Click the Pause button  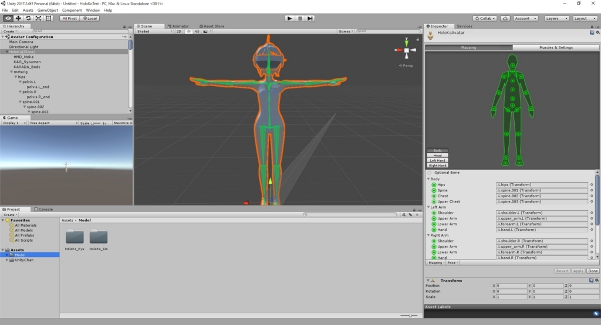click(x=300, y=18)
